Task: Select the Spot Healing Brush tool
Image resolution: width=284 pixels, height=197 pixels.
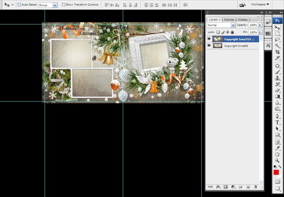Action: pos(277,66)
